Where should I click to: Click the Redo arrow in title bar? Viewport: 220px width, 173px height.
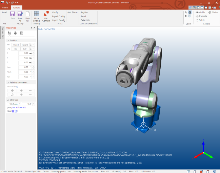[x=13, y=2]
